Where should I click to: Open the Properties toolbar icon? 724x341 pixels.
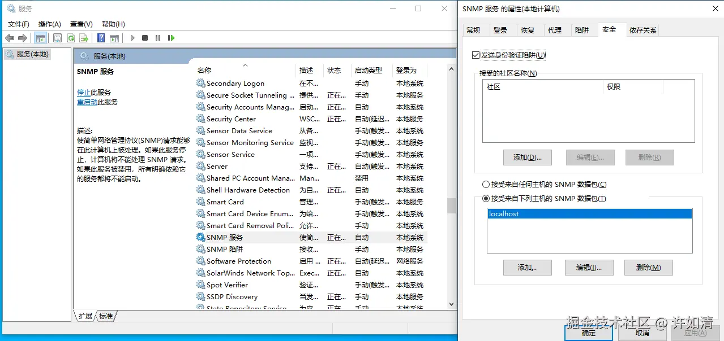pos(57,38)
